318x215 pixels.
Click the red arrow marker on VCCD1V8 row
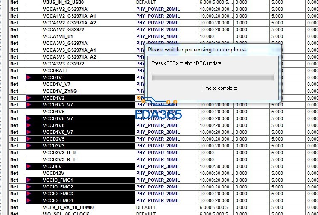[x=29, y=125]
